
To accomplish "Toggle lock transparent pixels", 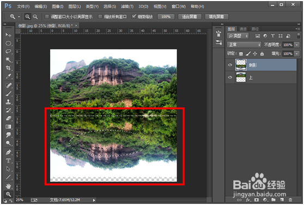I will coord(241,54).
